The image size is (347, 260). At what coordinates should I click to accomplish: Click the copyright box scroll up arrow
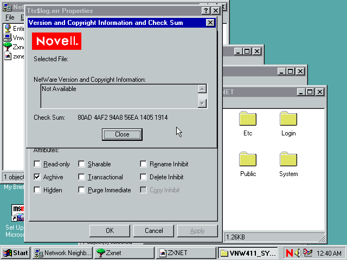coord(202,89)
